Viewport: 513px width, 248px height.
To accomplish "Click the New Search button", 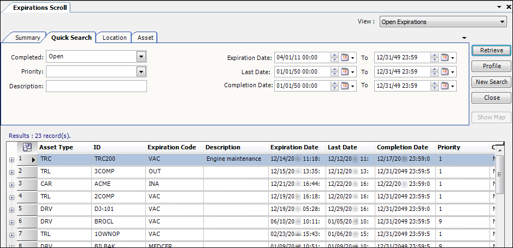I will (x=491, y=82).
